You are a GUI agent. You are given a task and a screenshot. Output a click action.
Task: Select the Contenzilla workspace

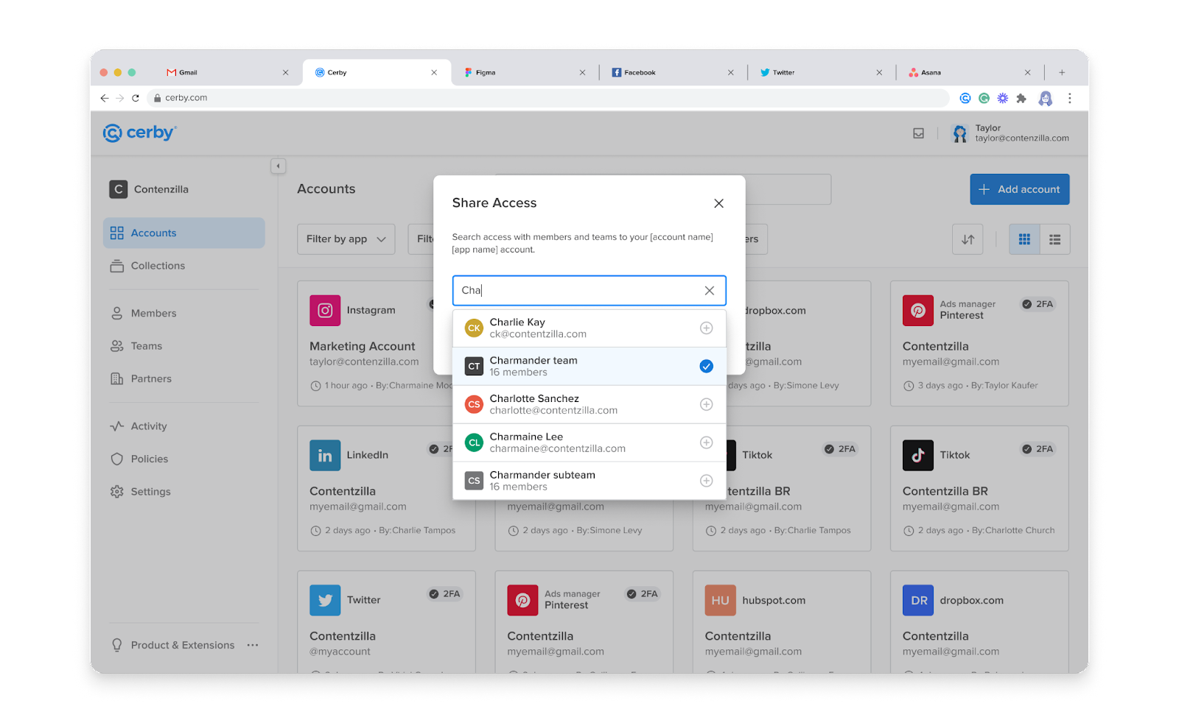click(x=150, y=189)
